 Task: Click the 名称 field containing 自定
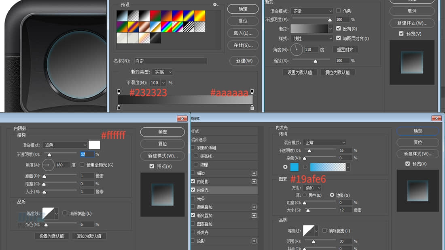[171, 61]
